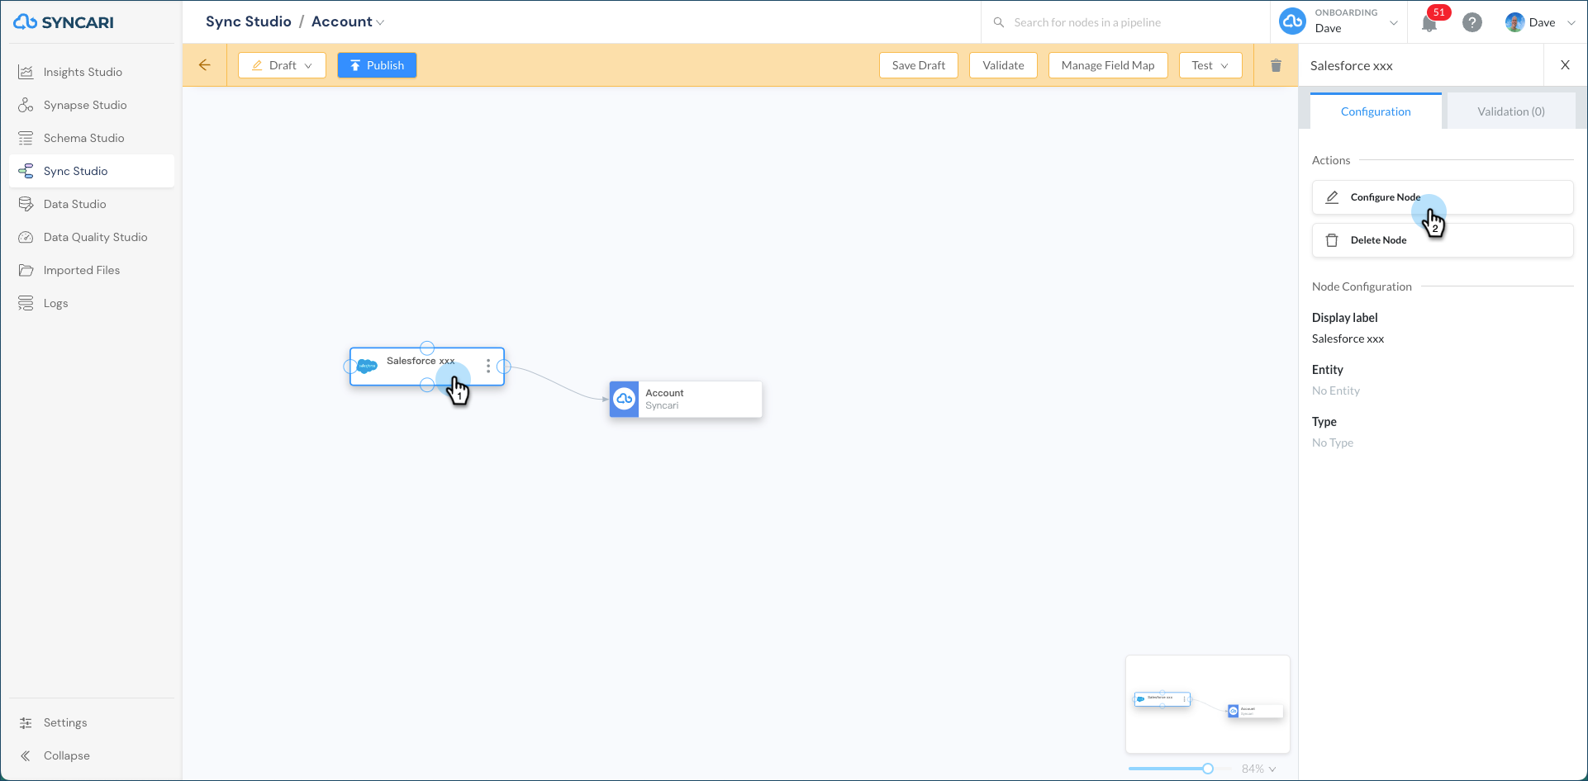Viewport: 1588px width, 781px height.
Task: Open Data Studio from sidebar
Action: (92, 204)
